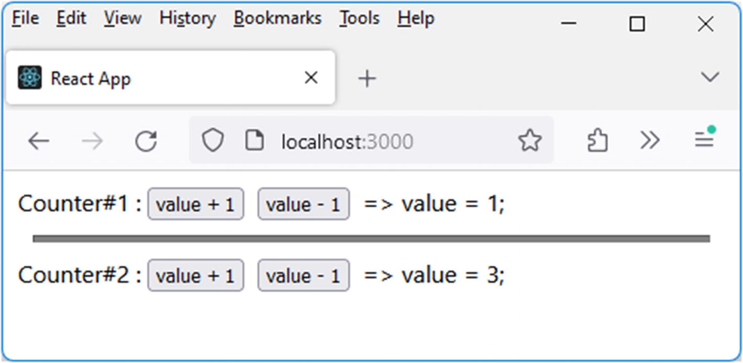Open the Bookmarks menu
This screenshot has height=363, width=743.
(x=277, y=19)
